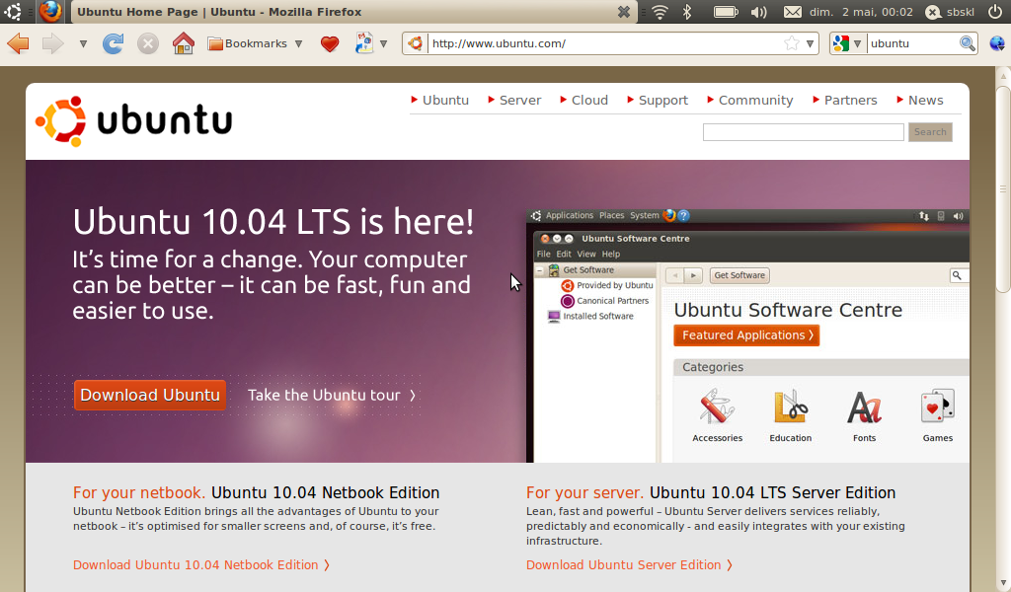
Task: Open the Bookmarks dropdown menu
Action: (256, 43)
